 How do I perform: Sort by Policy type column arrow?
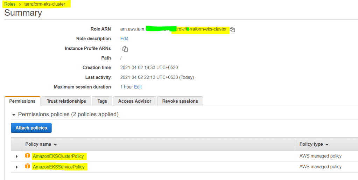(x=327, y=145)
